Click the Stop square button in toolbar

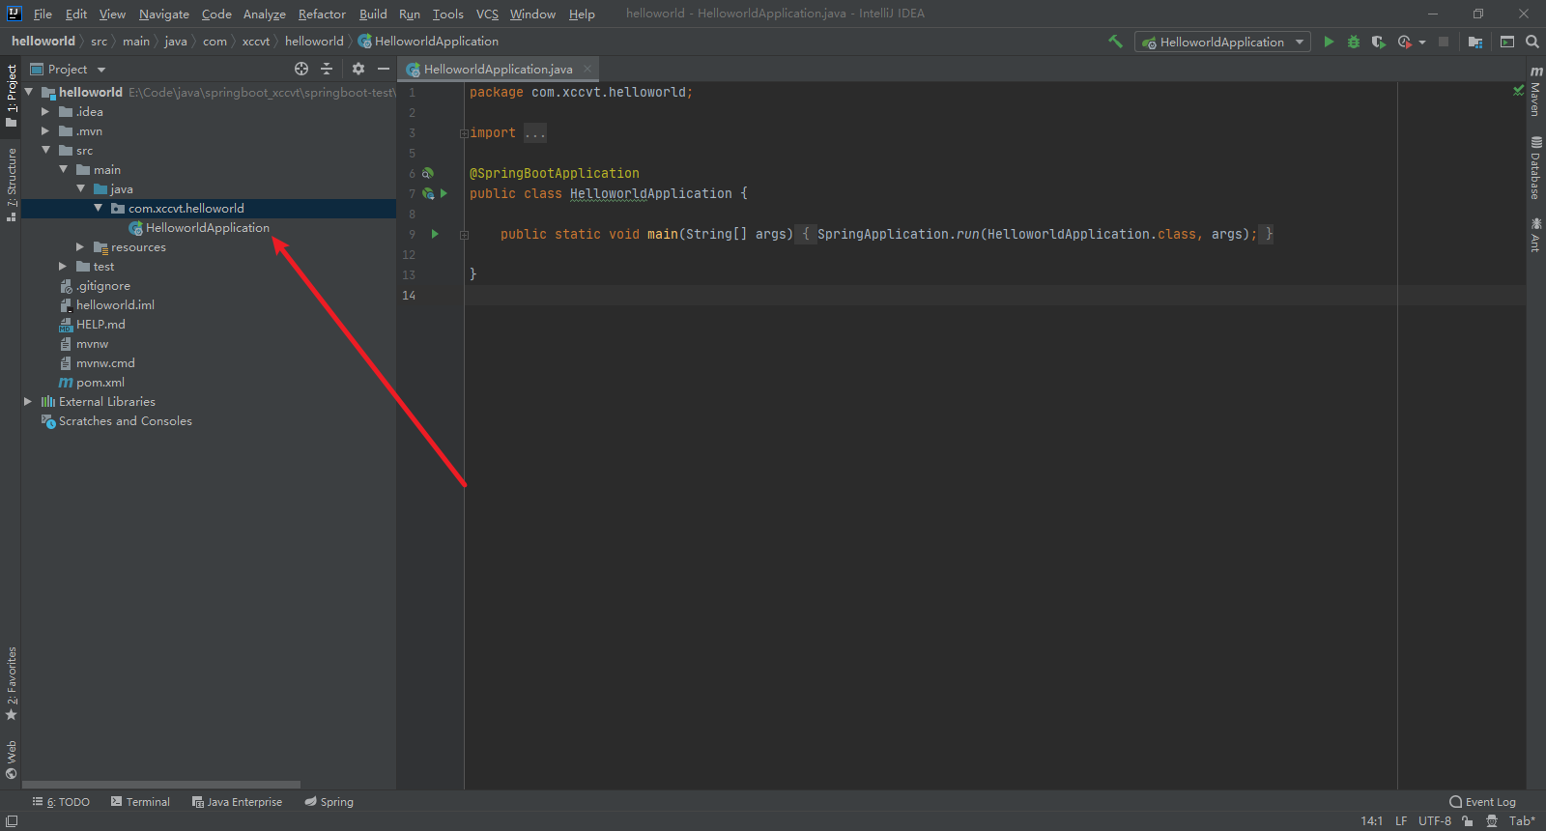(x=1444, y=42)
